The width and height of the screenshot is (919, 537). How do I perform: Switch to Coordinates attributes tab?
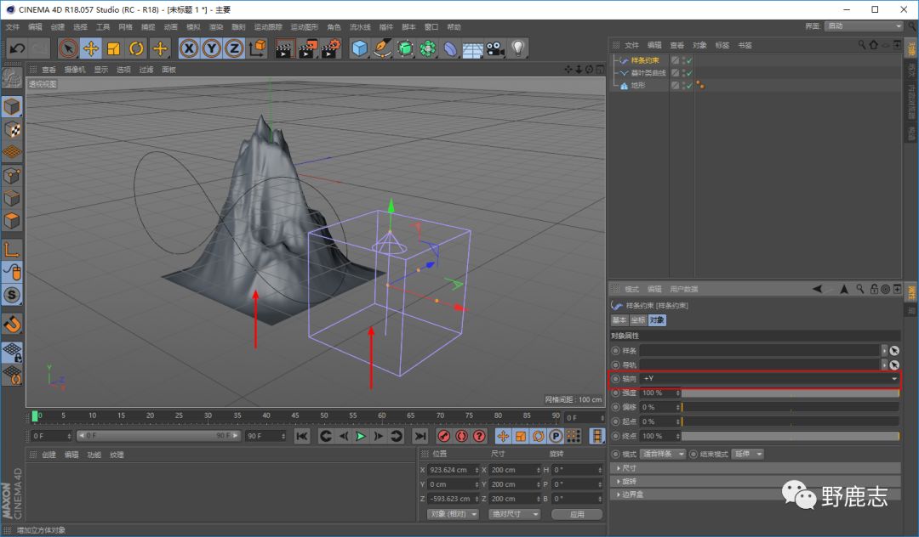pos(637,320)
